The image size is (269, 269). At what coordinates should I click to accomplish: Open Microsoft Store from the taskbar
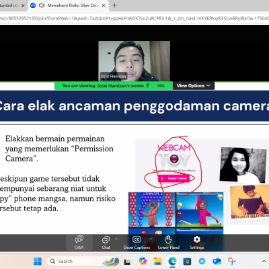coord(187,262)
